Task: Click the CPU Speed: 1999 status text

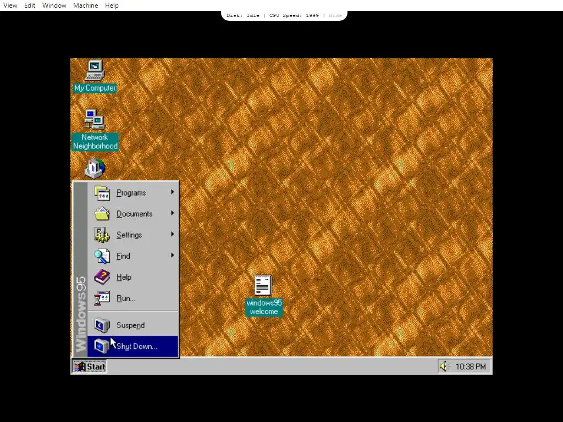Action: [294, 15]
